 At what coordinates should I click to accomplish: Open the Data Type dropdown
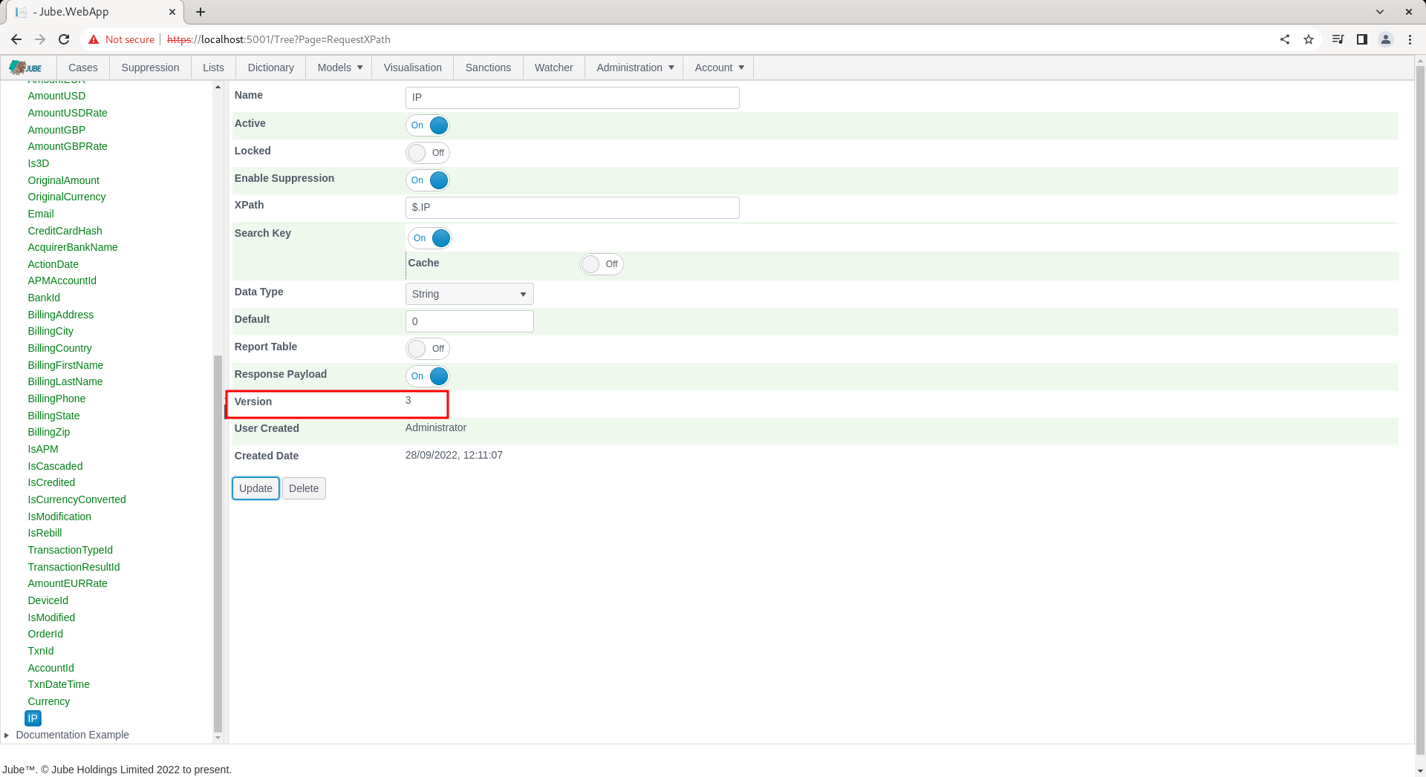pos(469,294)
